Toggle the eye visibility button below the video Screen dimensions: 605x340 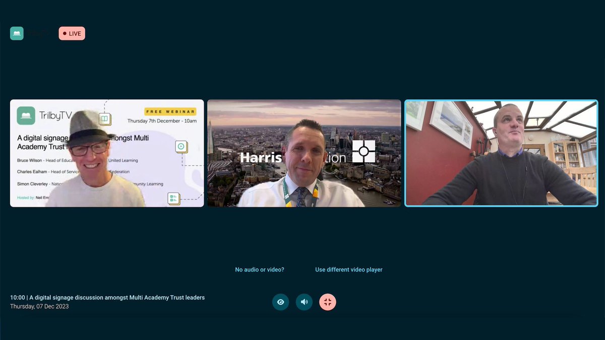point(280,302)
